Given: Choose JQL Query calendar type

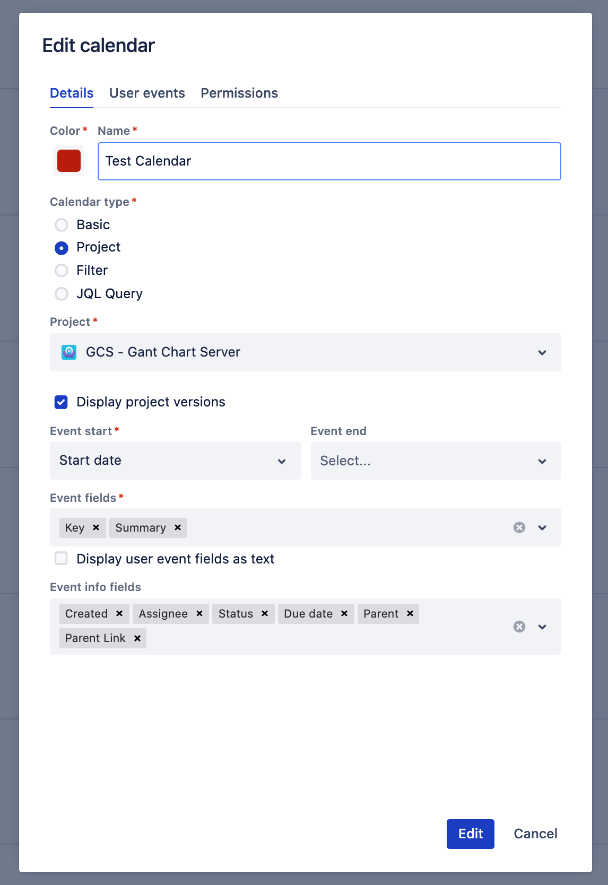Looking at the screenshot, I should point(62,294).
